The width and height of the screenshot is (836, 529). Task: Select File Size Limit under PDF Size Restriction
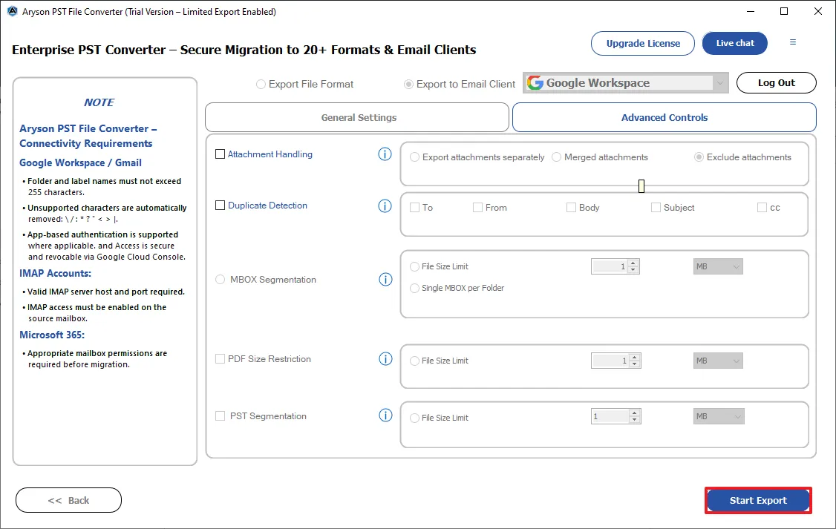point(414,361)
